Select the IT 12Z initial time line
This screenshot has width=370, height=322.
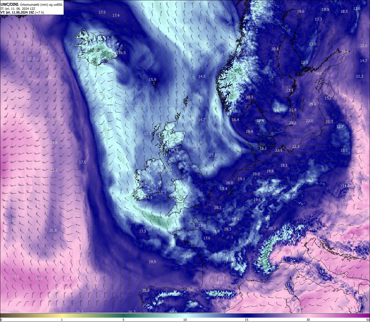(x=18, y=8)
